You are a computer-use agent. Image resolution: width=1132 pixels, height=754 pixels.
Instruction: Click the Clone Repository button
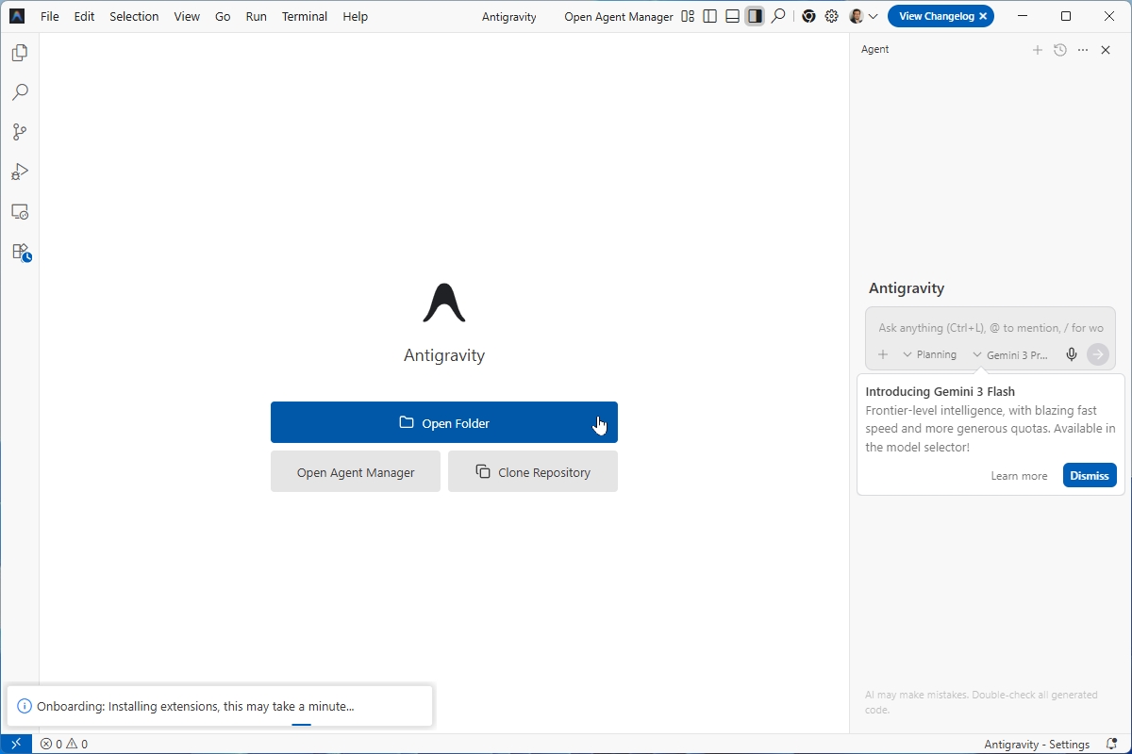coord(532,471)
